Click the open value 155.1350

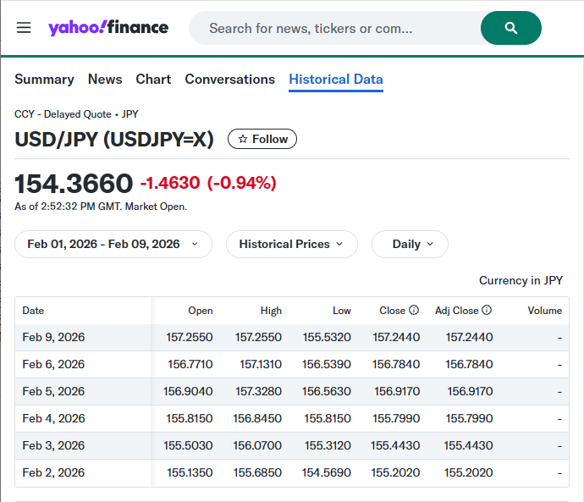pyautogui.click(x=190, y=472)
